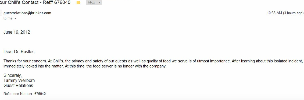Click "Reference Number: 676040" footer text
The height and width of the screenshot is (100, 304).
[25, 94]
